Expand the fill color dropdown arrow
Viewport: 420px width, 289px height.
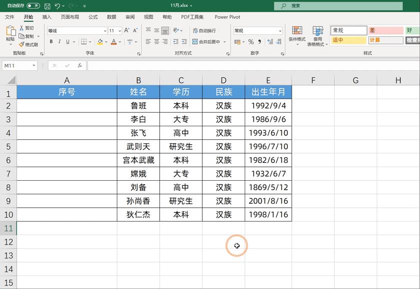(x=106, y=42)
